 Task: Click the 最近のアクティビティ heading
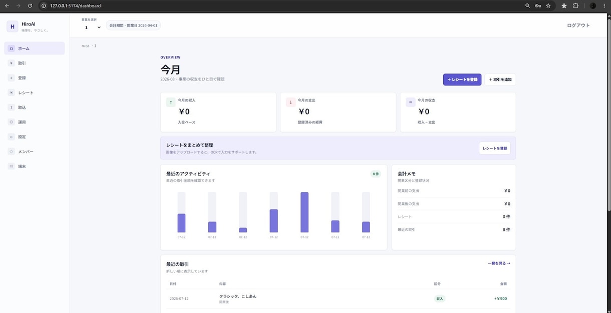coord(188,173)
